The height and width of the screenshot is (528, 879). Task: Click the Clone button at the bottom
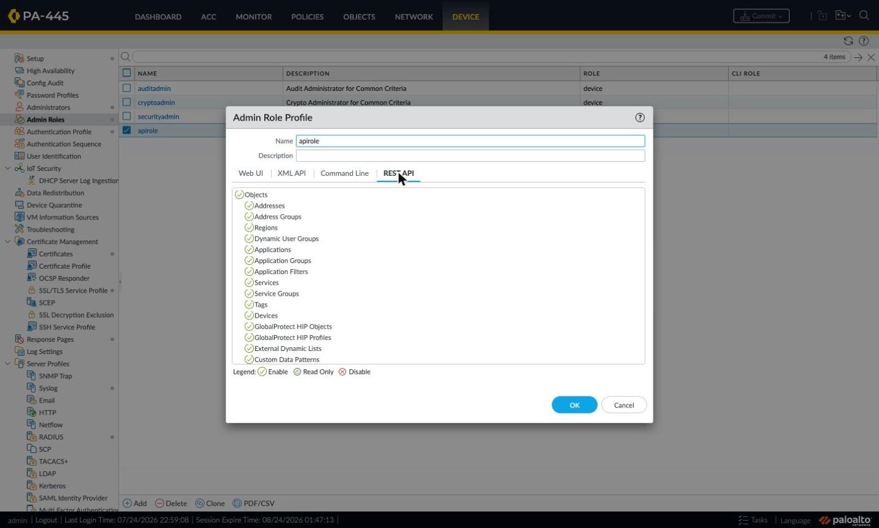tap(210, 503)
